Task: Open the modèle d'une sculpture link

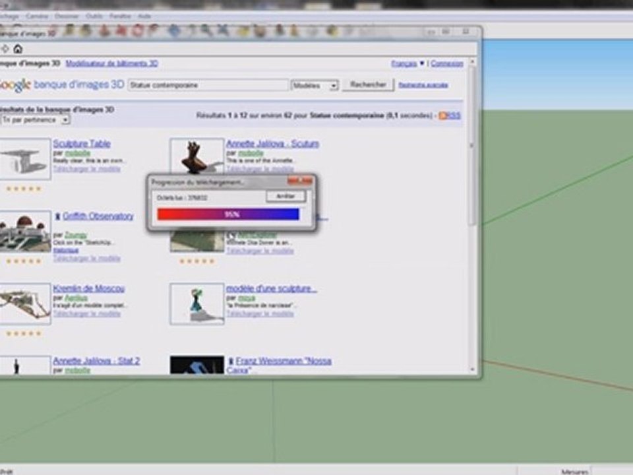Action: coord(271,288)
